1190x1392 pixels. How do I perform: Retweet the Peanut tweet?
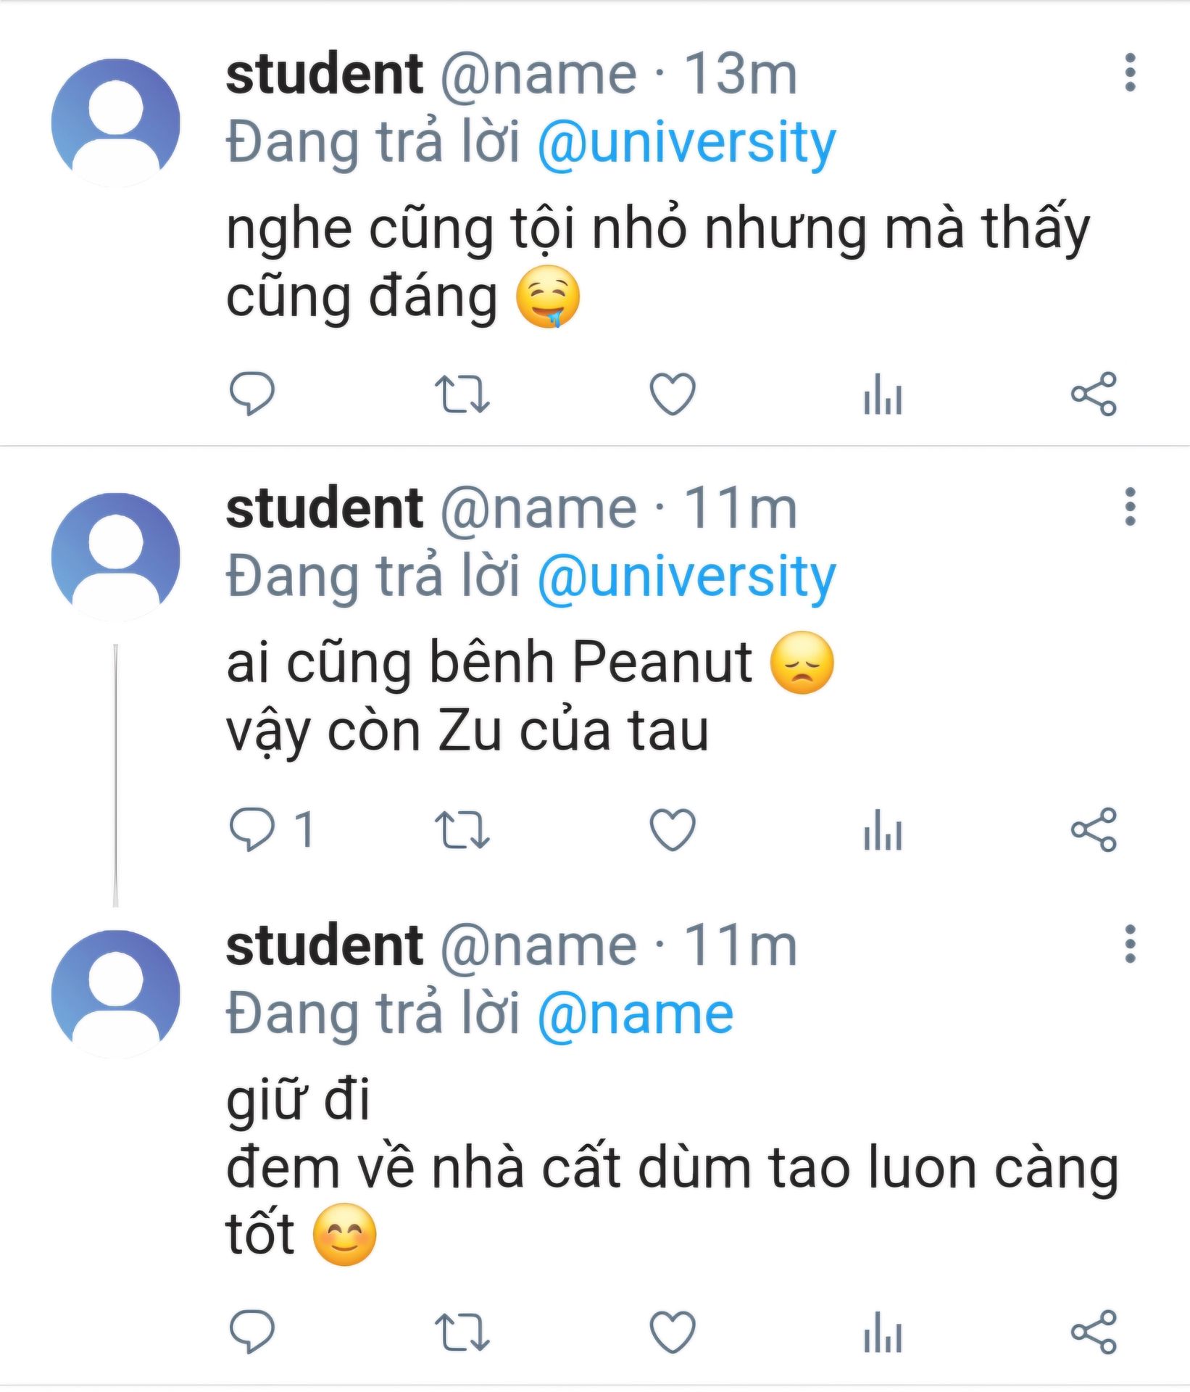click(x=462, y=829)
